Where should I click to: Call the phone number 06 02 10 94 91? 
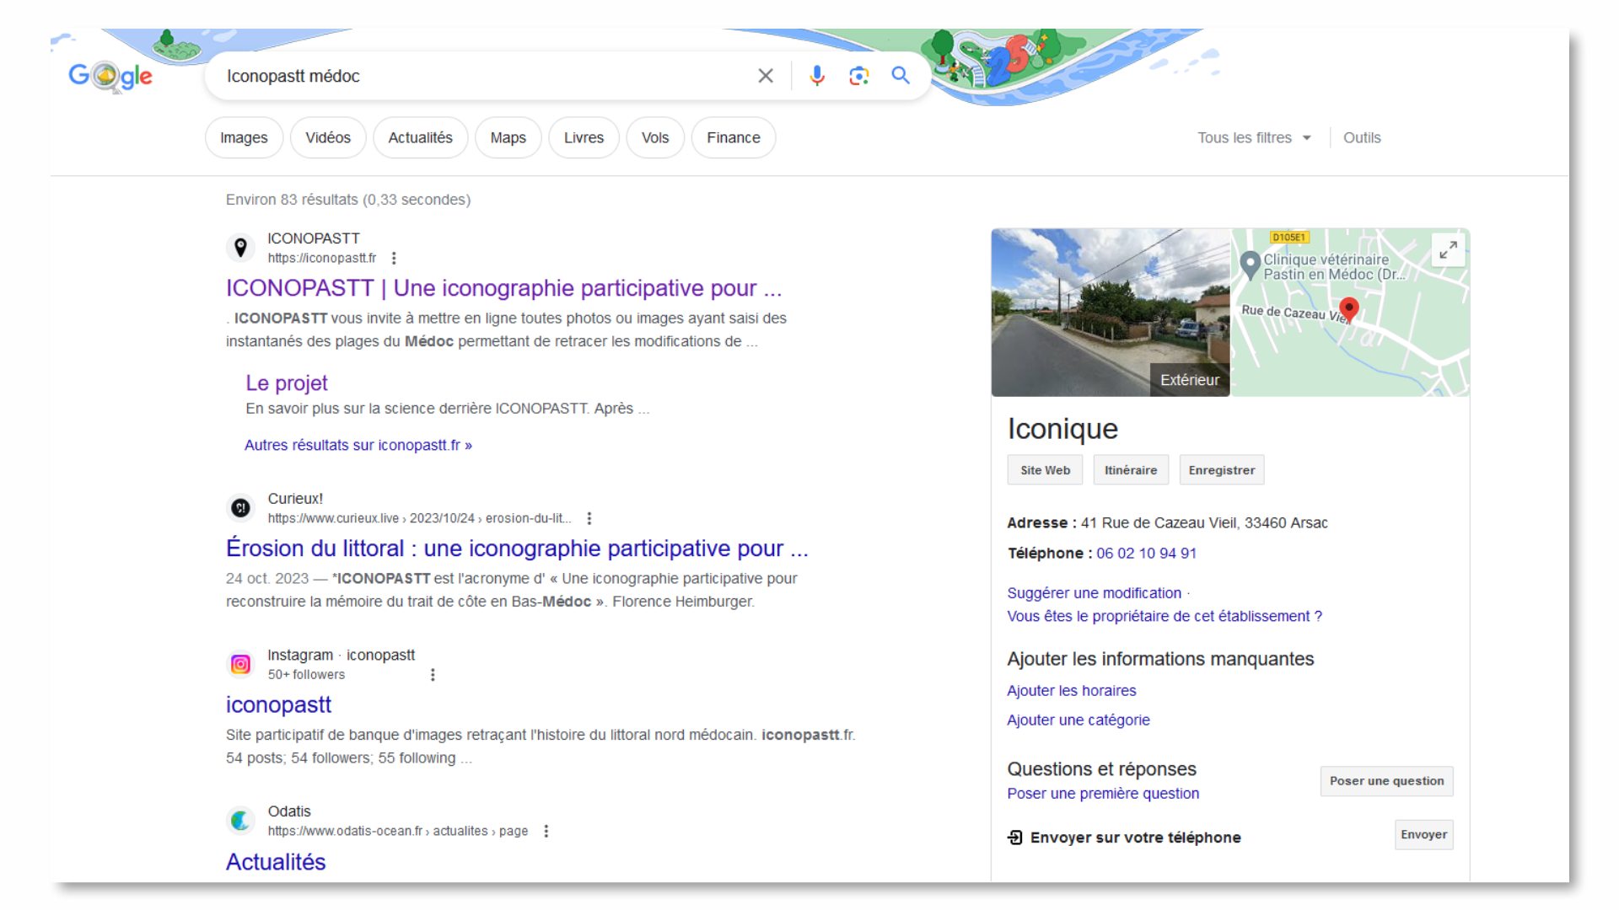[1146, 554]
